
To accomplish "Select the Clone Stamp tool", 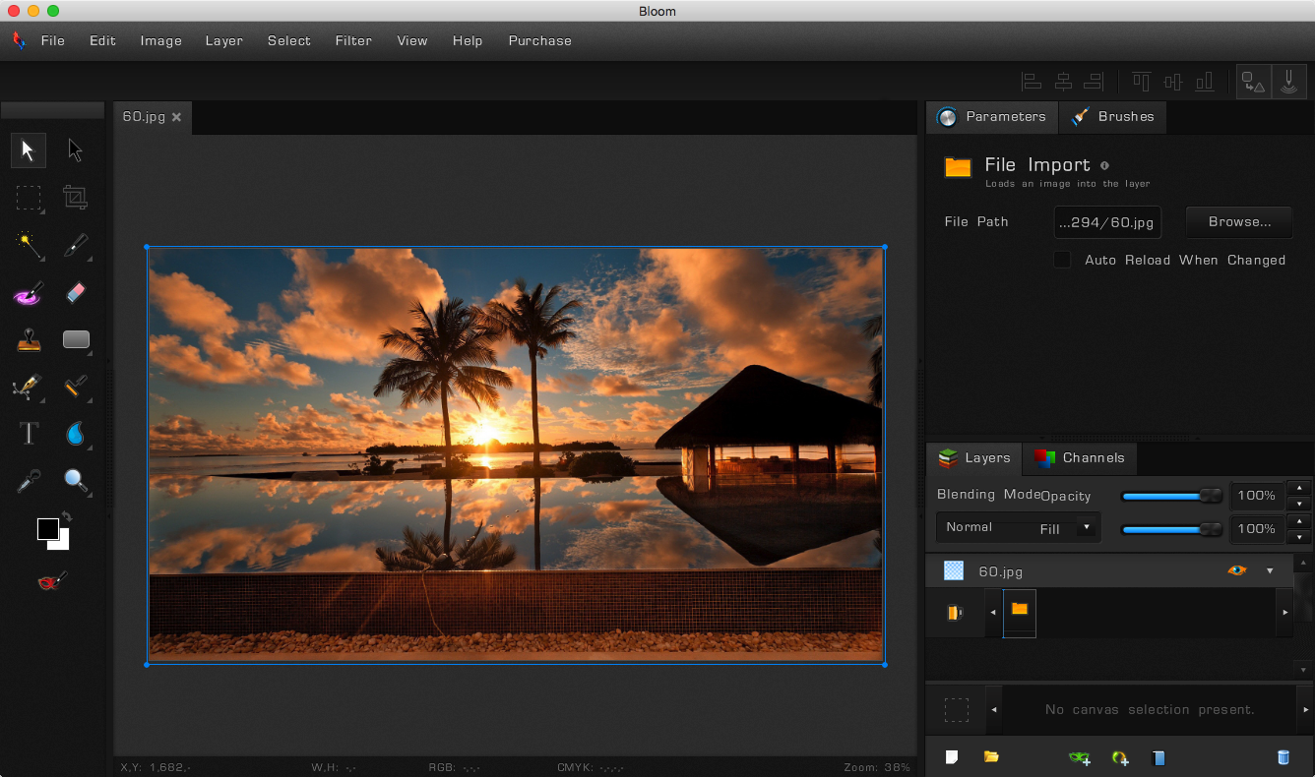I will [x=29, y=339].
